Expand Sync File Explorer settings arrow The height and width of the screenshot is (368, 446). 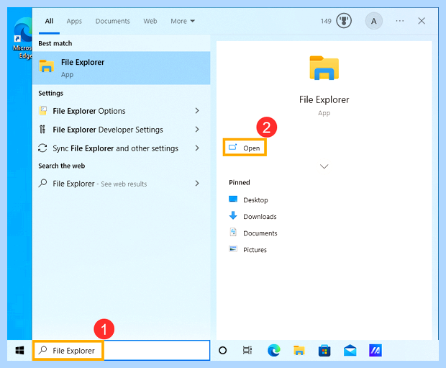197,148
